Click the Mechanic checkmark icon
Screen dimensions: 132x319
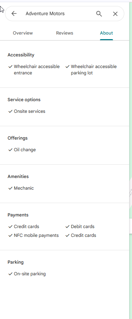point(10,188)
